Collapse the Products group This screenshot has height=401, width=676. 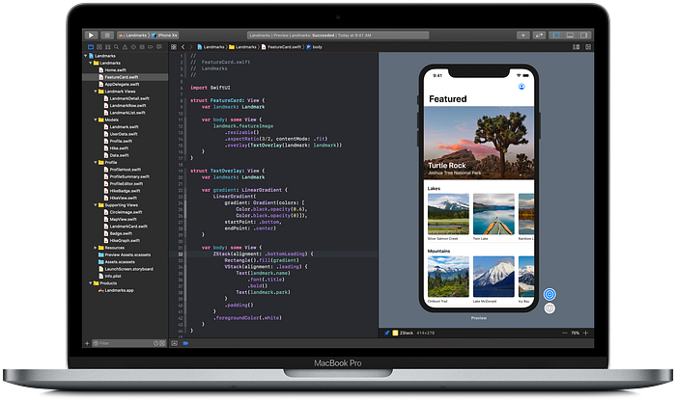(x=91, y=283)
